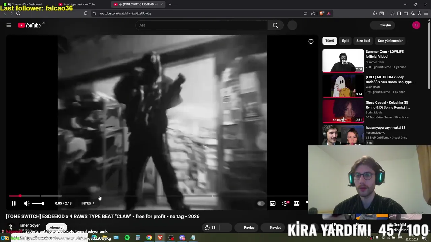The height and width of the screenshot is (242, 431).
Task: Go to the YouTube home logo
Action: (x=29, y=25)
